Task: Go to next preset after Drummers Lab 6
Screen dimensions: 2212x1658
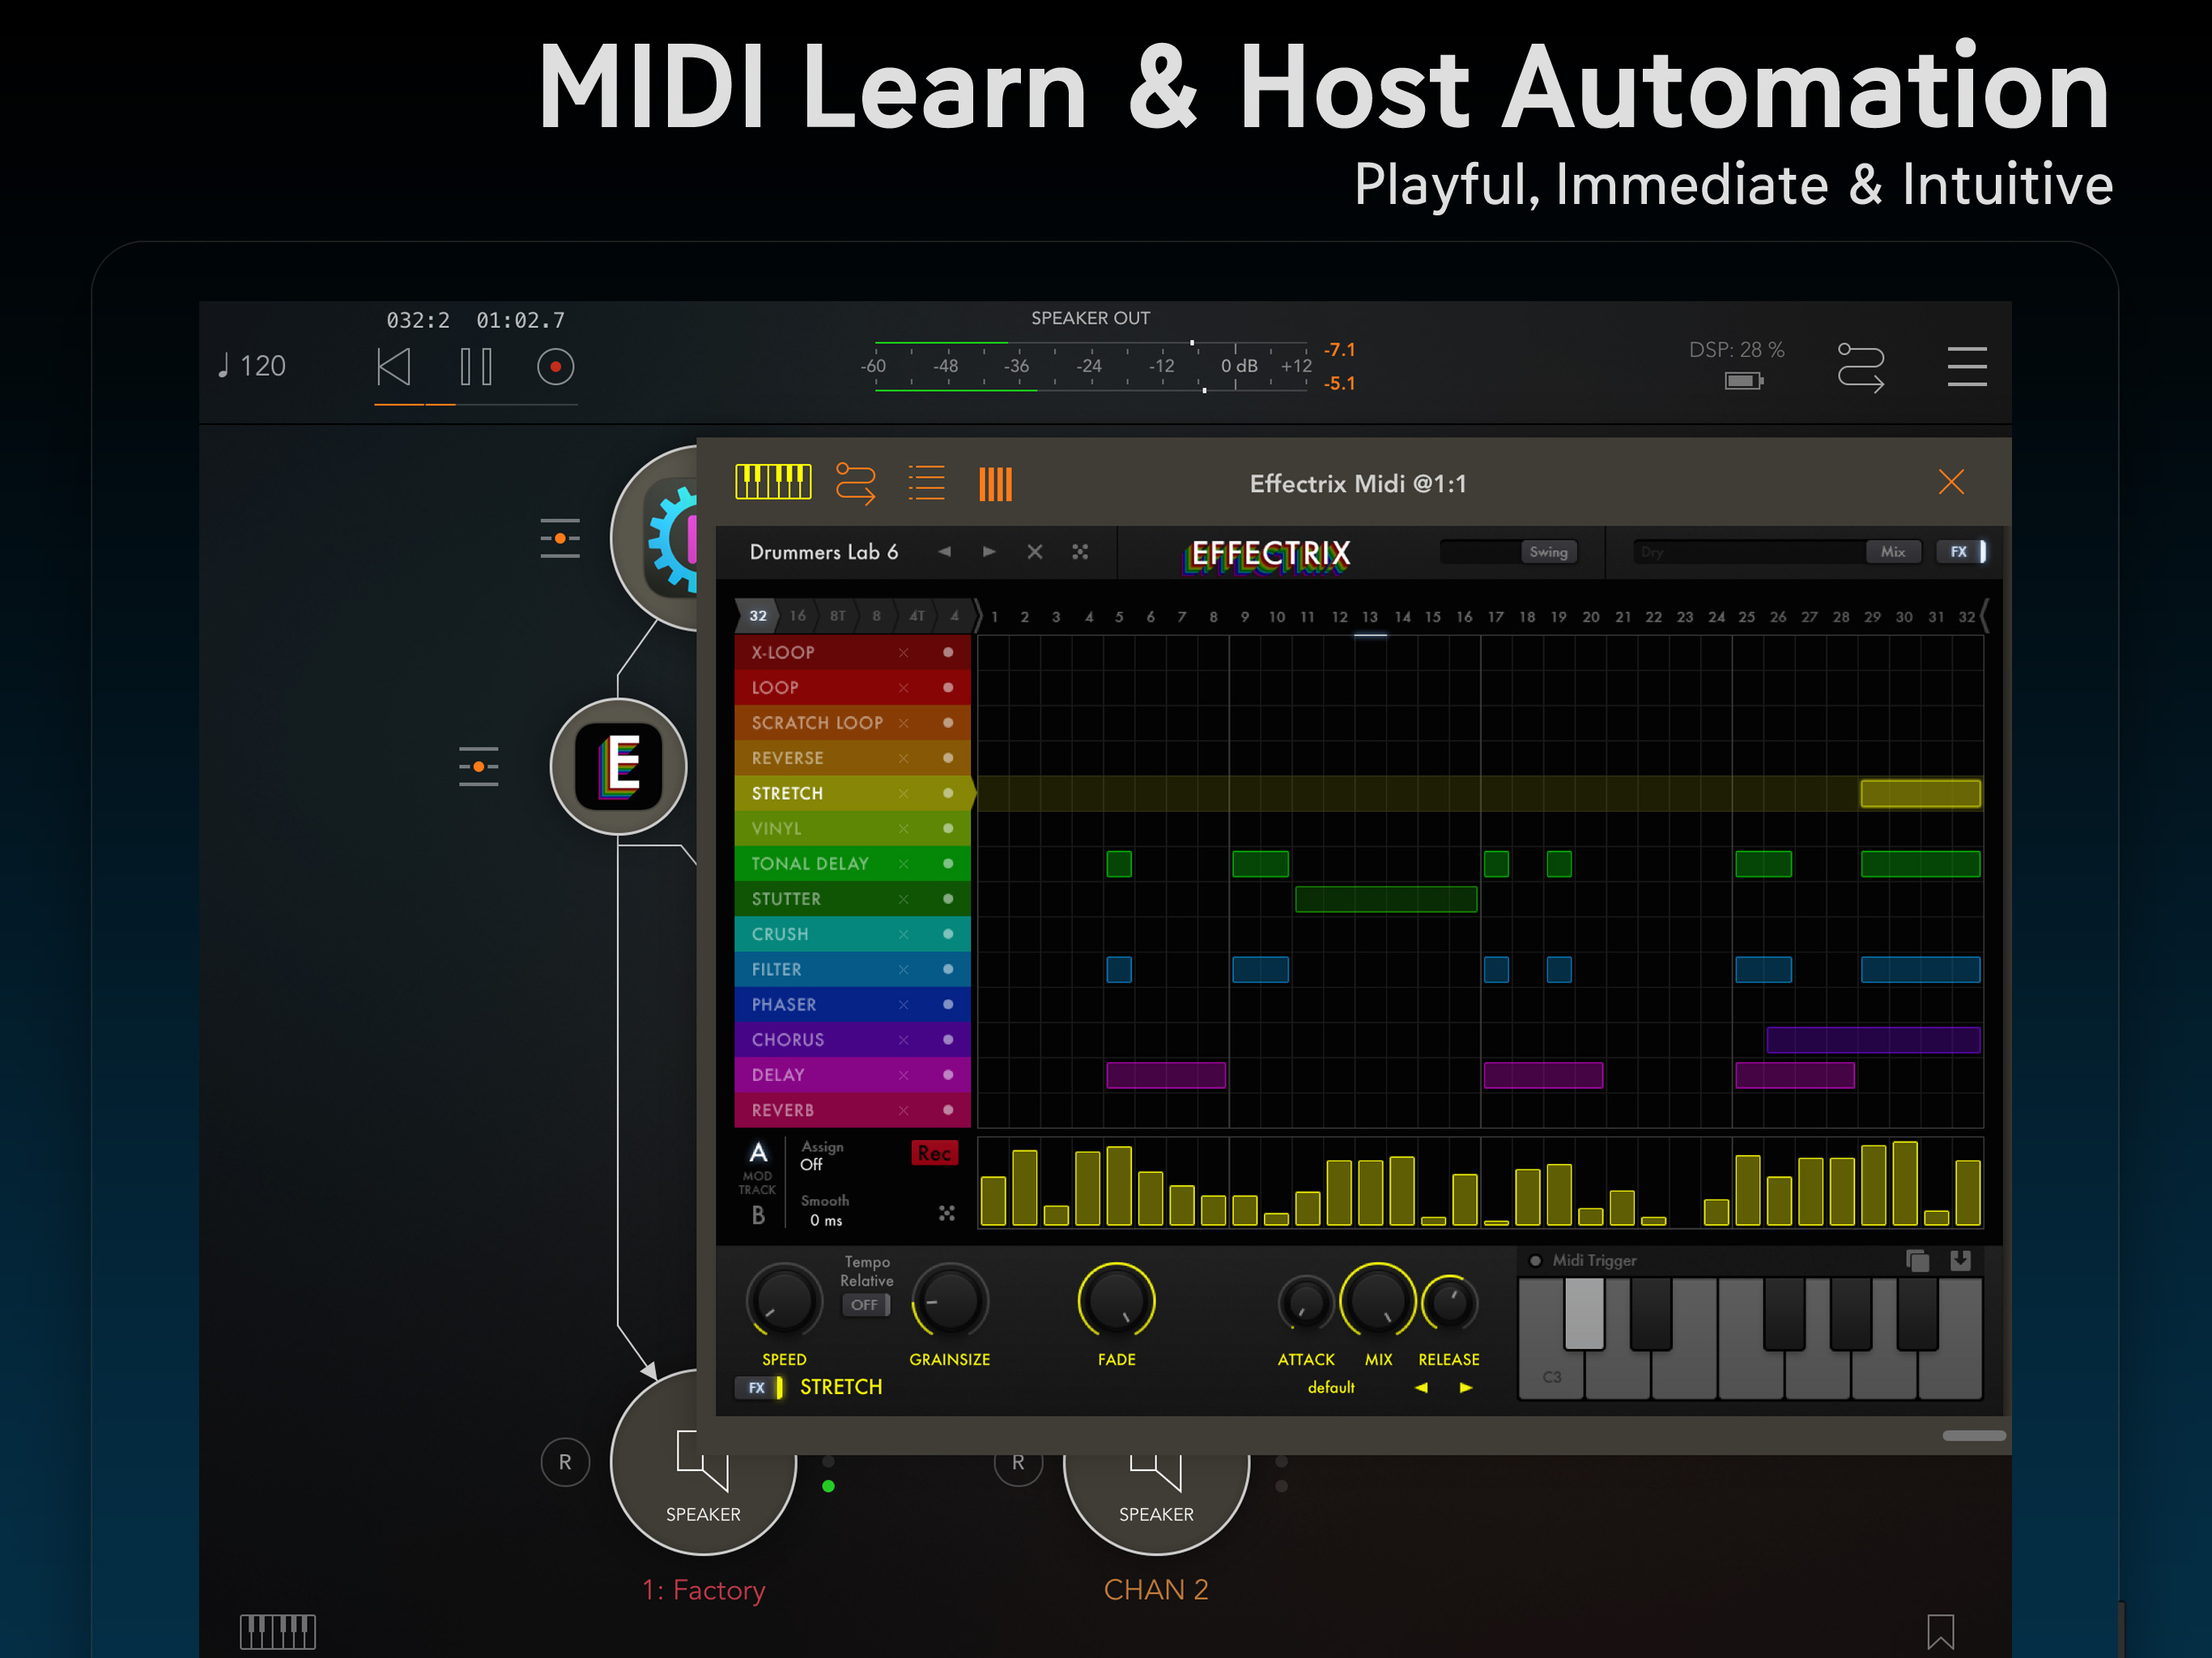Action: pyautogui.click(x=989, y=552)
